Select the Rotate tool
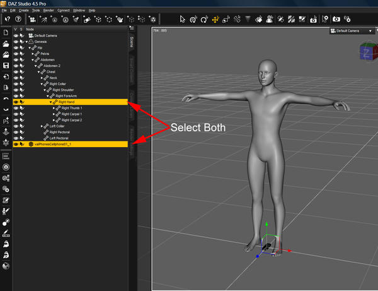This screenshot has width=378, height=291. [204, 19]
